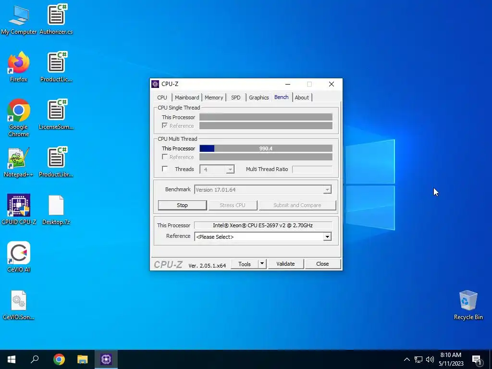Minimize the CPU-Z window

pyautogui.click(x=288, y=84)
